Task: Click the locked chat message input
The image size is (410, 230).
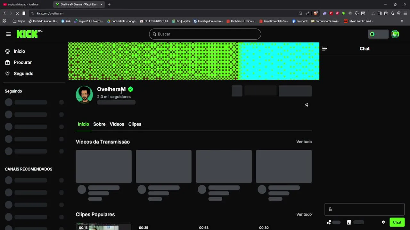Action: (x=365, y=209)
